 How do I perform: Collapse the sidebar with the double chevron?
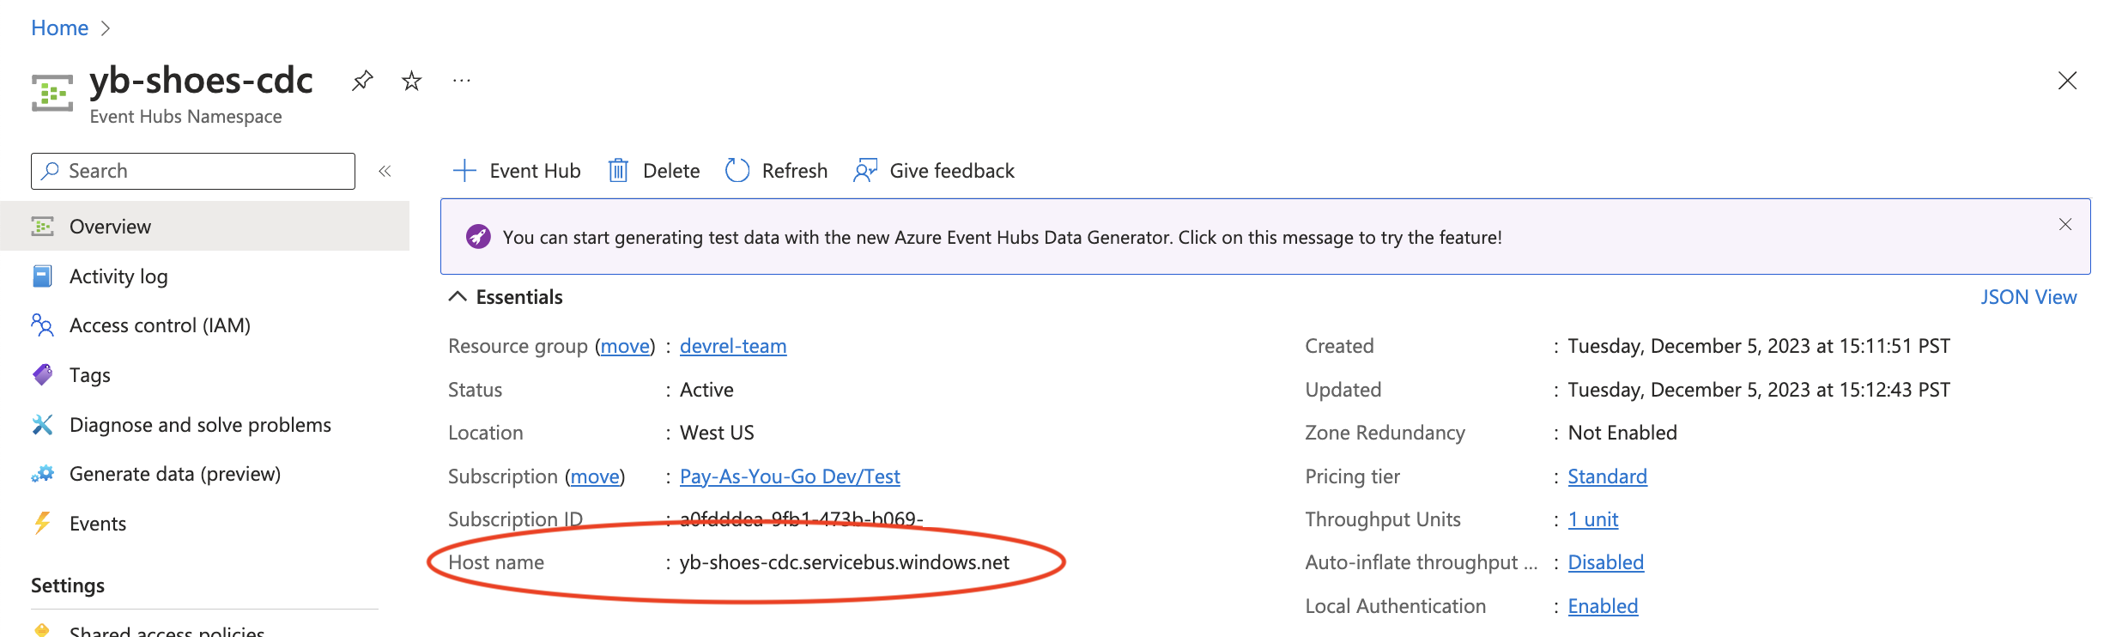(x=385, y=171)
